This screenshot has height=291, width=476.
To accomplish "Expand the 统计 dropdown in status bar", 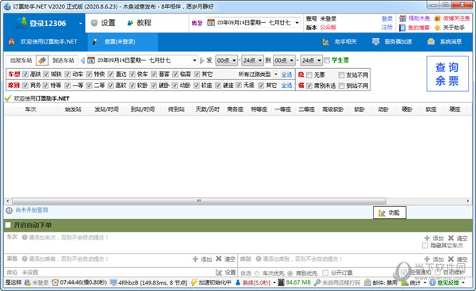I will [424, 282].
